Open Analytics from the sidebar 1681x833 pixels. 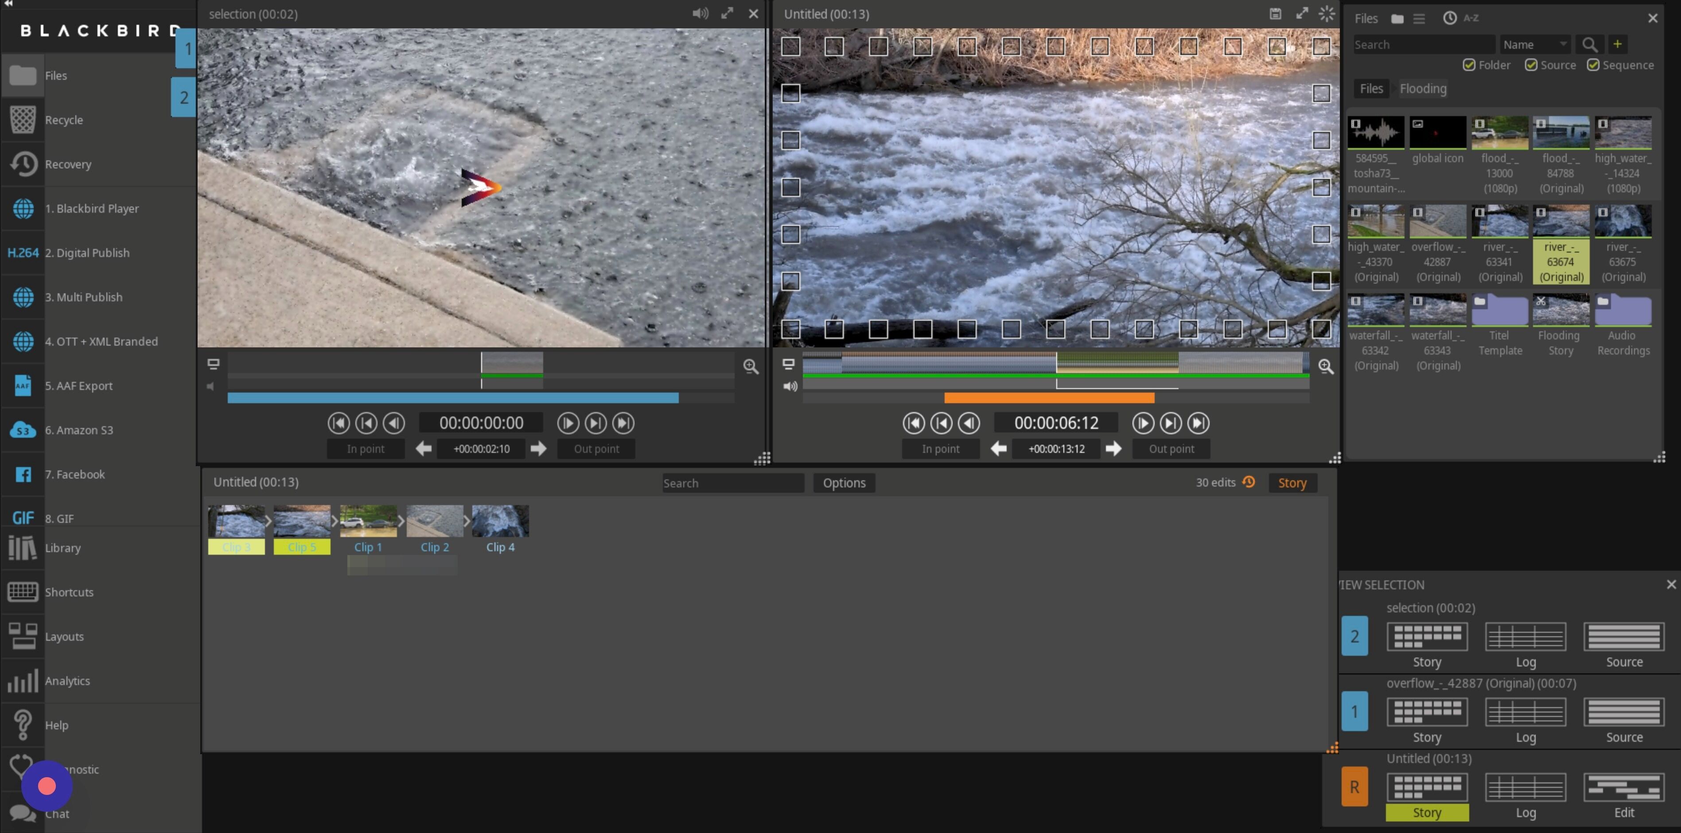coord(67,681)
